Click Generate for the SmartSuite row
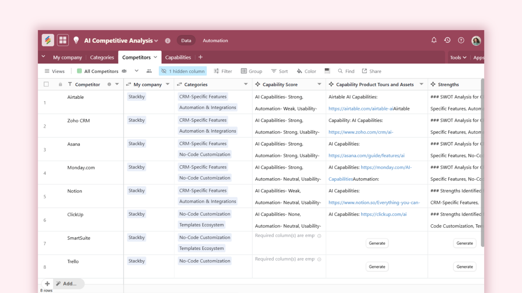The image size is (522, 293). coord(377,243)
